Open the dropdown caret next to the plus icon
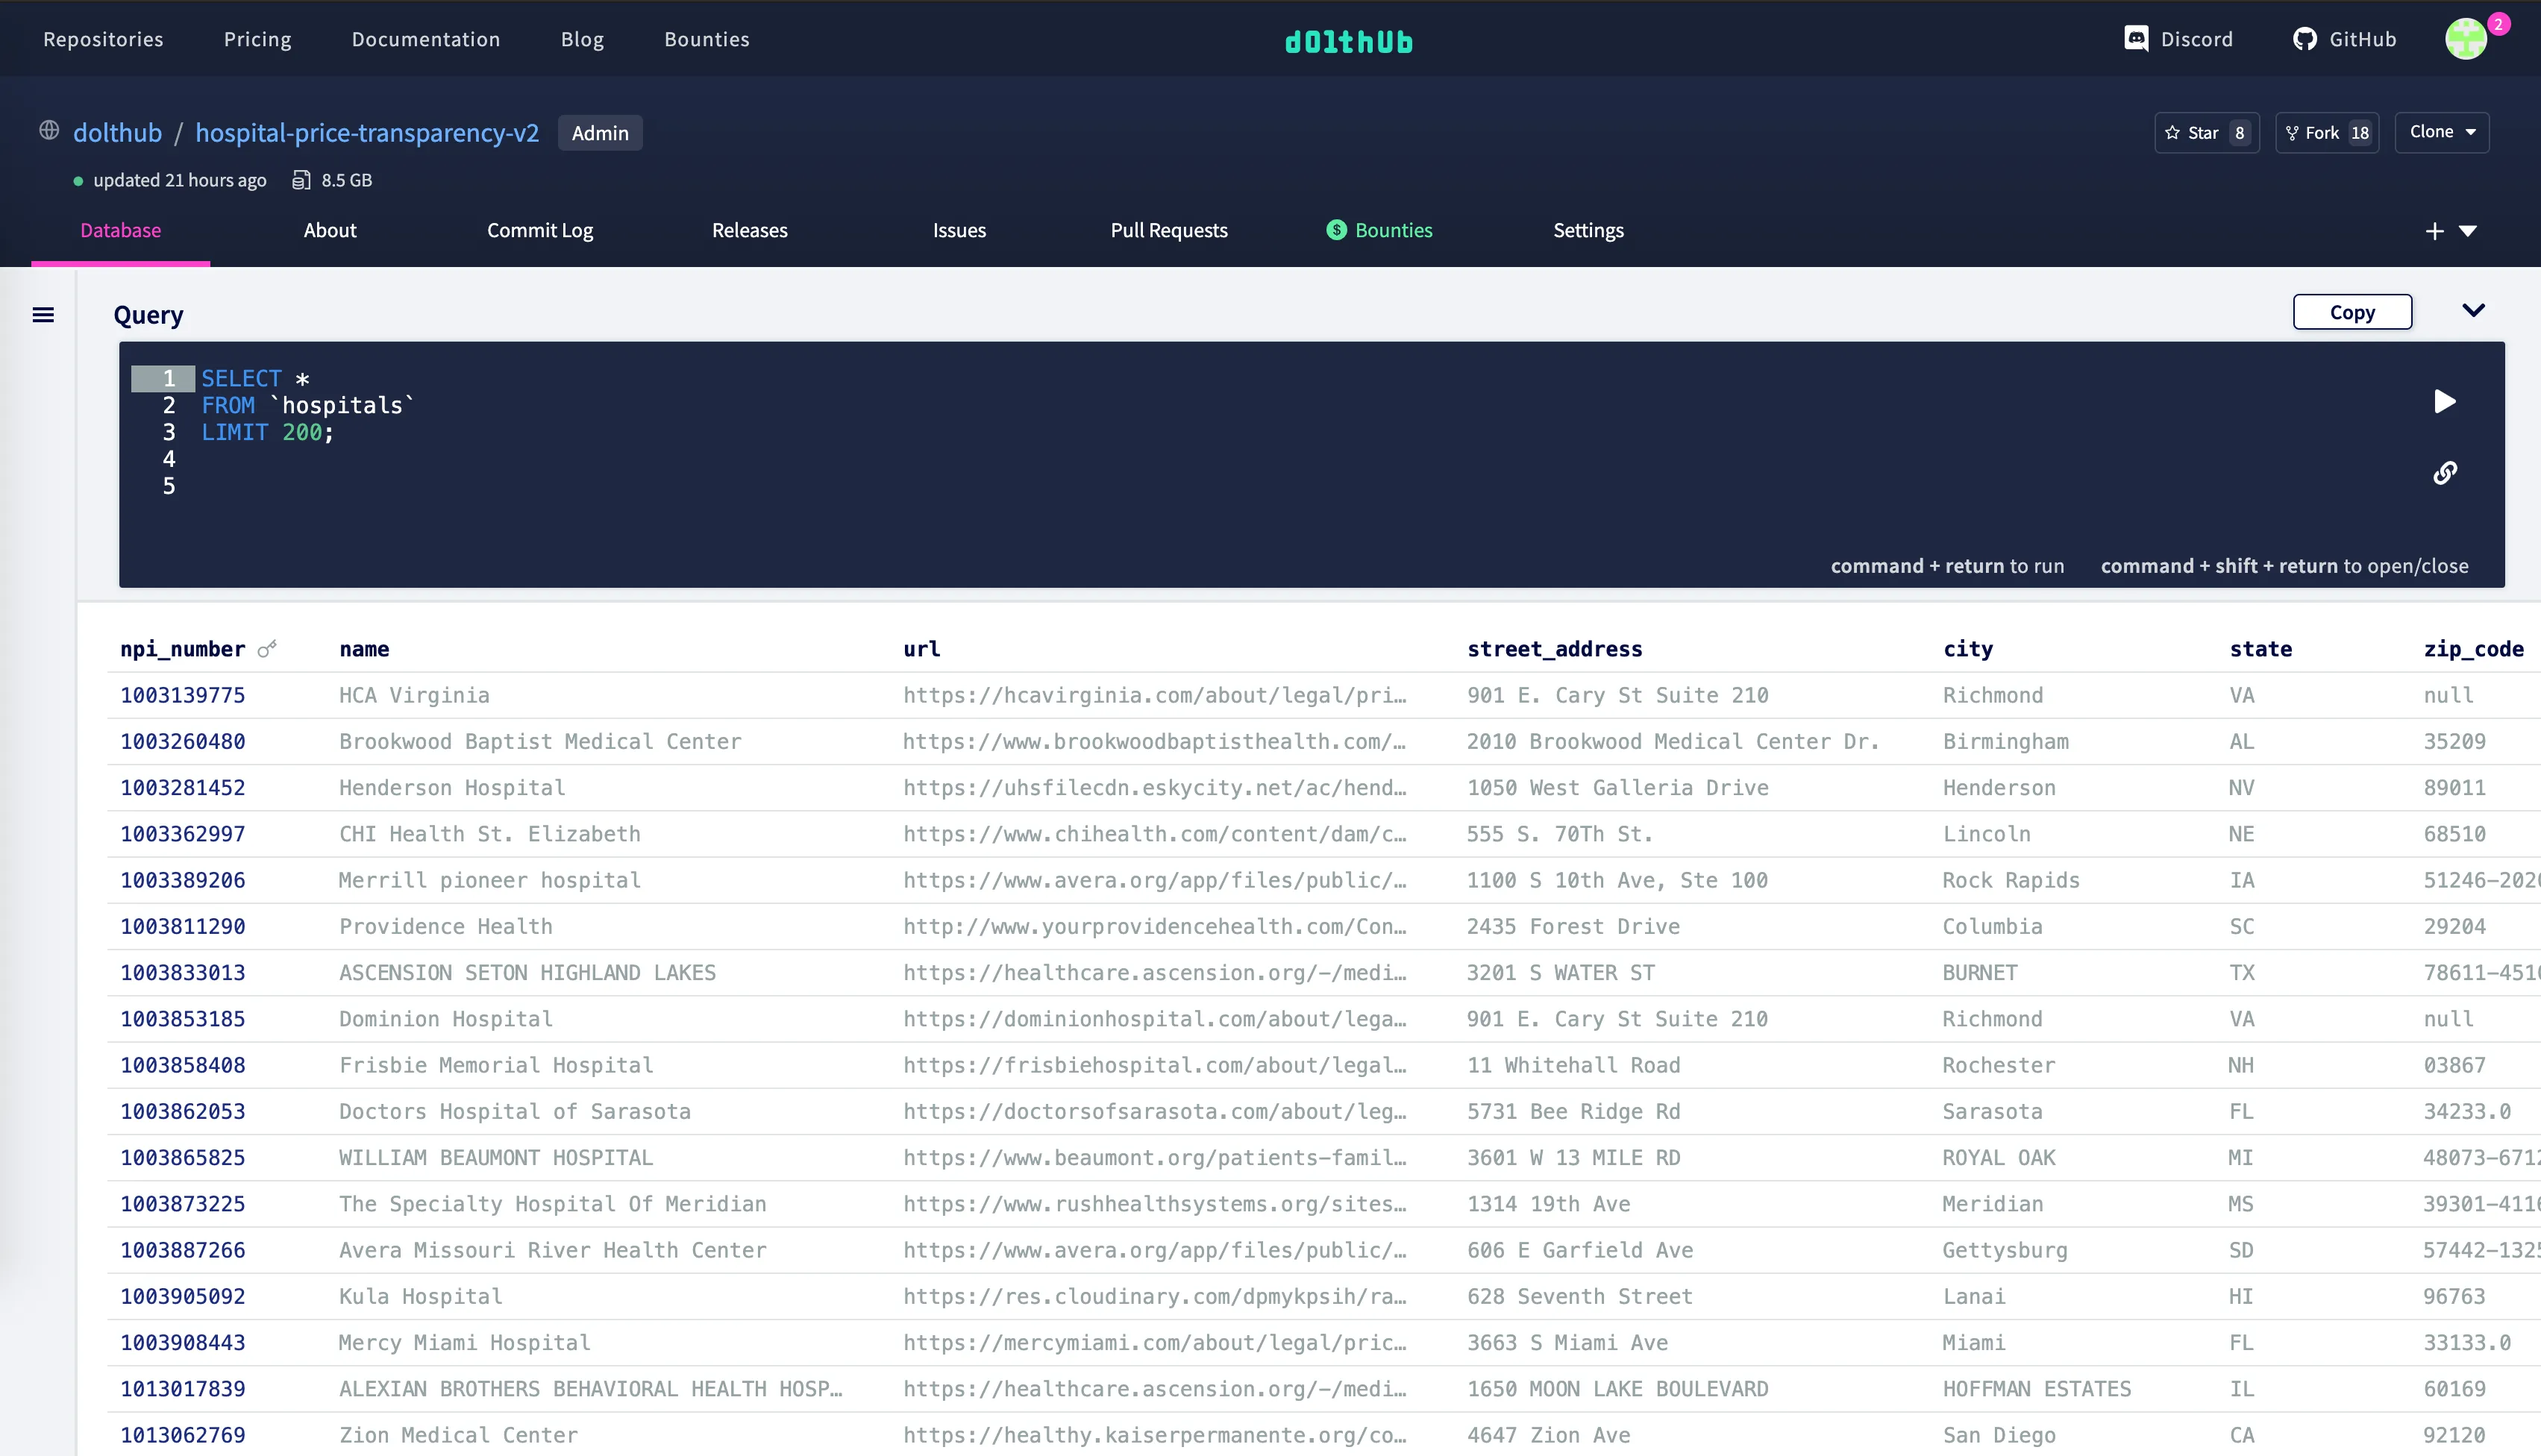This screenshot has width=2541, height=1456. [x=2468, y=231]
